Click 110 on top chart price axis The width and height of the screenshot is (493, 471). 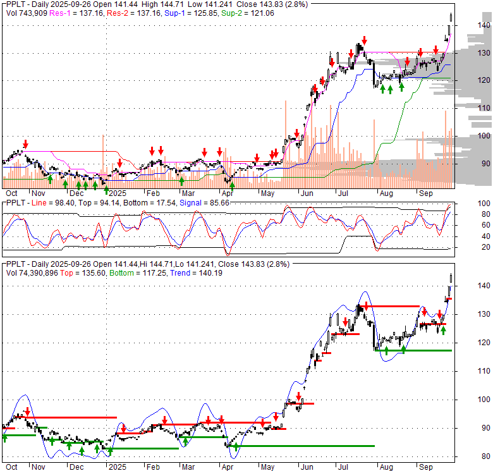coord(484,108)
